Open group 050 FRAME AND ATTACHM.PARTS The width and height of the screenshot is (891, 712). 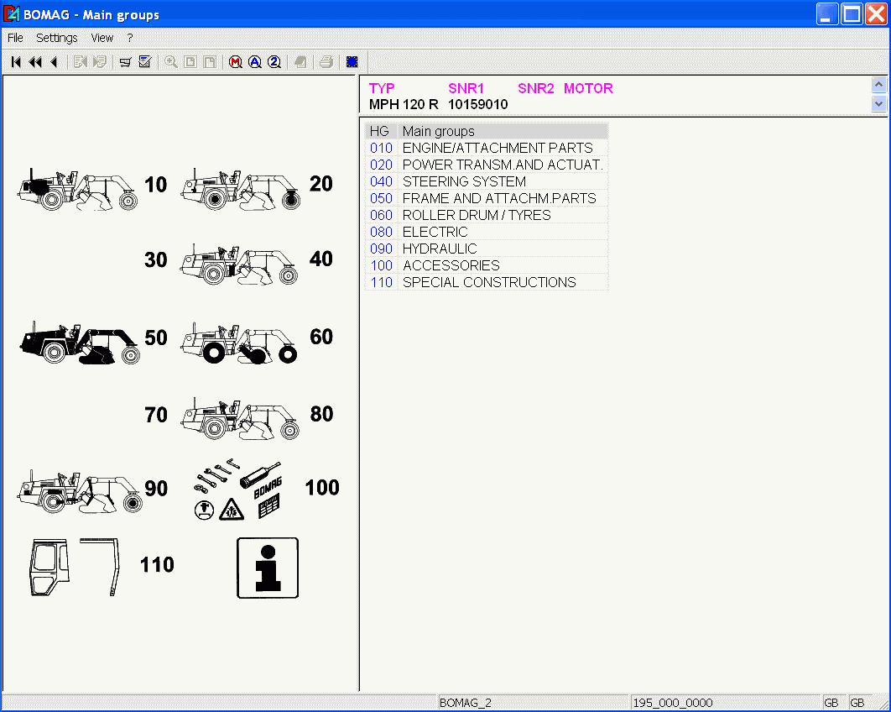(487, 198)
